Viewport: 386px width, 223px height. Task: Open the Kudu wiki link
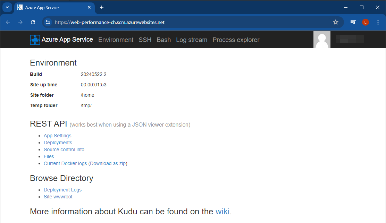pyautogui.click(x=223, y=212)
